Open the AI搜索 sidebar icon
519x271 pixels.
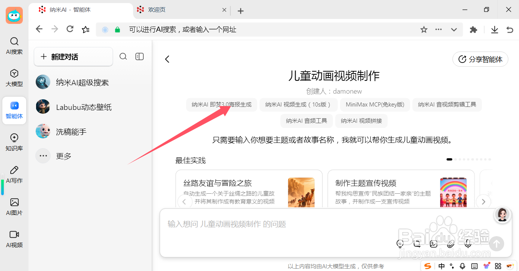pyautogui.click(x=14, y=45)
